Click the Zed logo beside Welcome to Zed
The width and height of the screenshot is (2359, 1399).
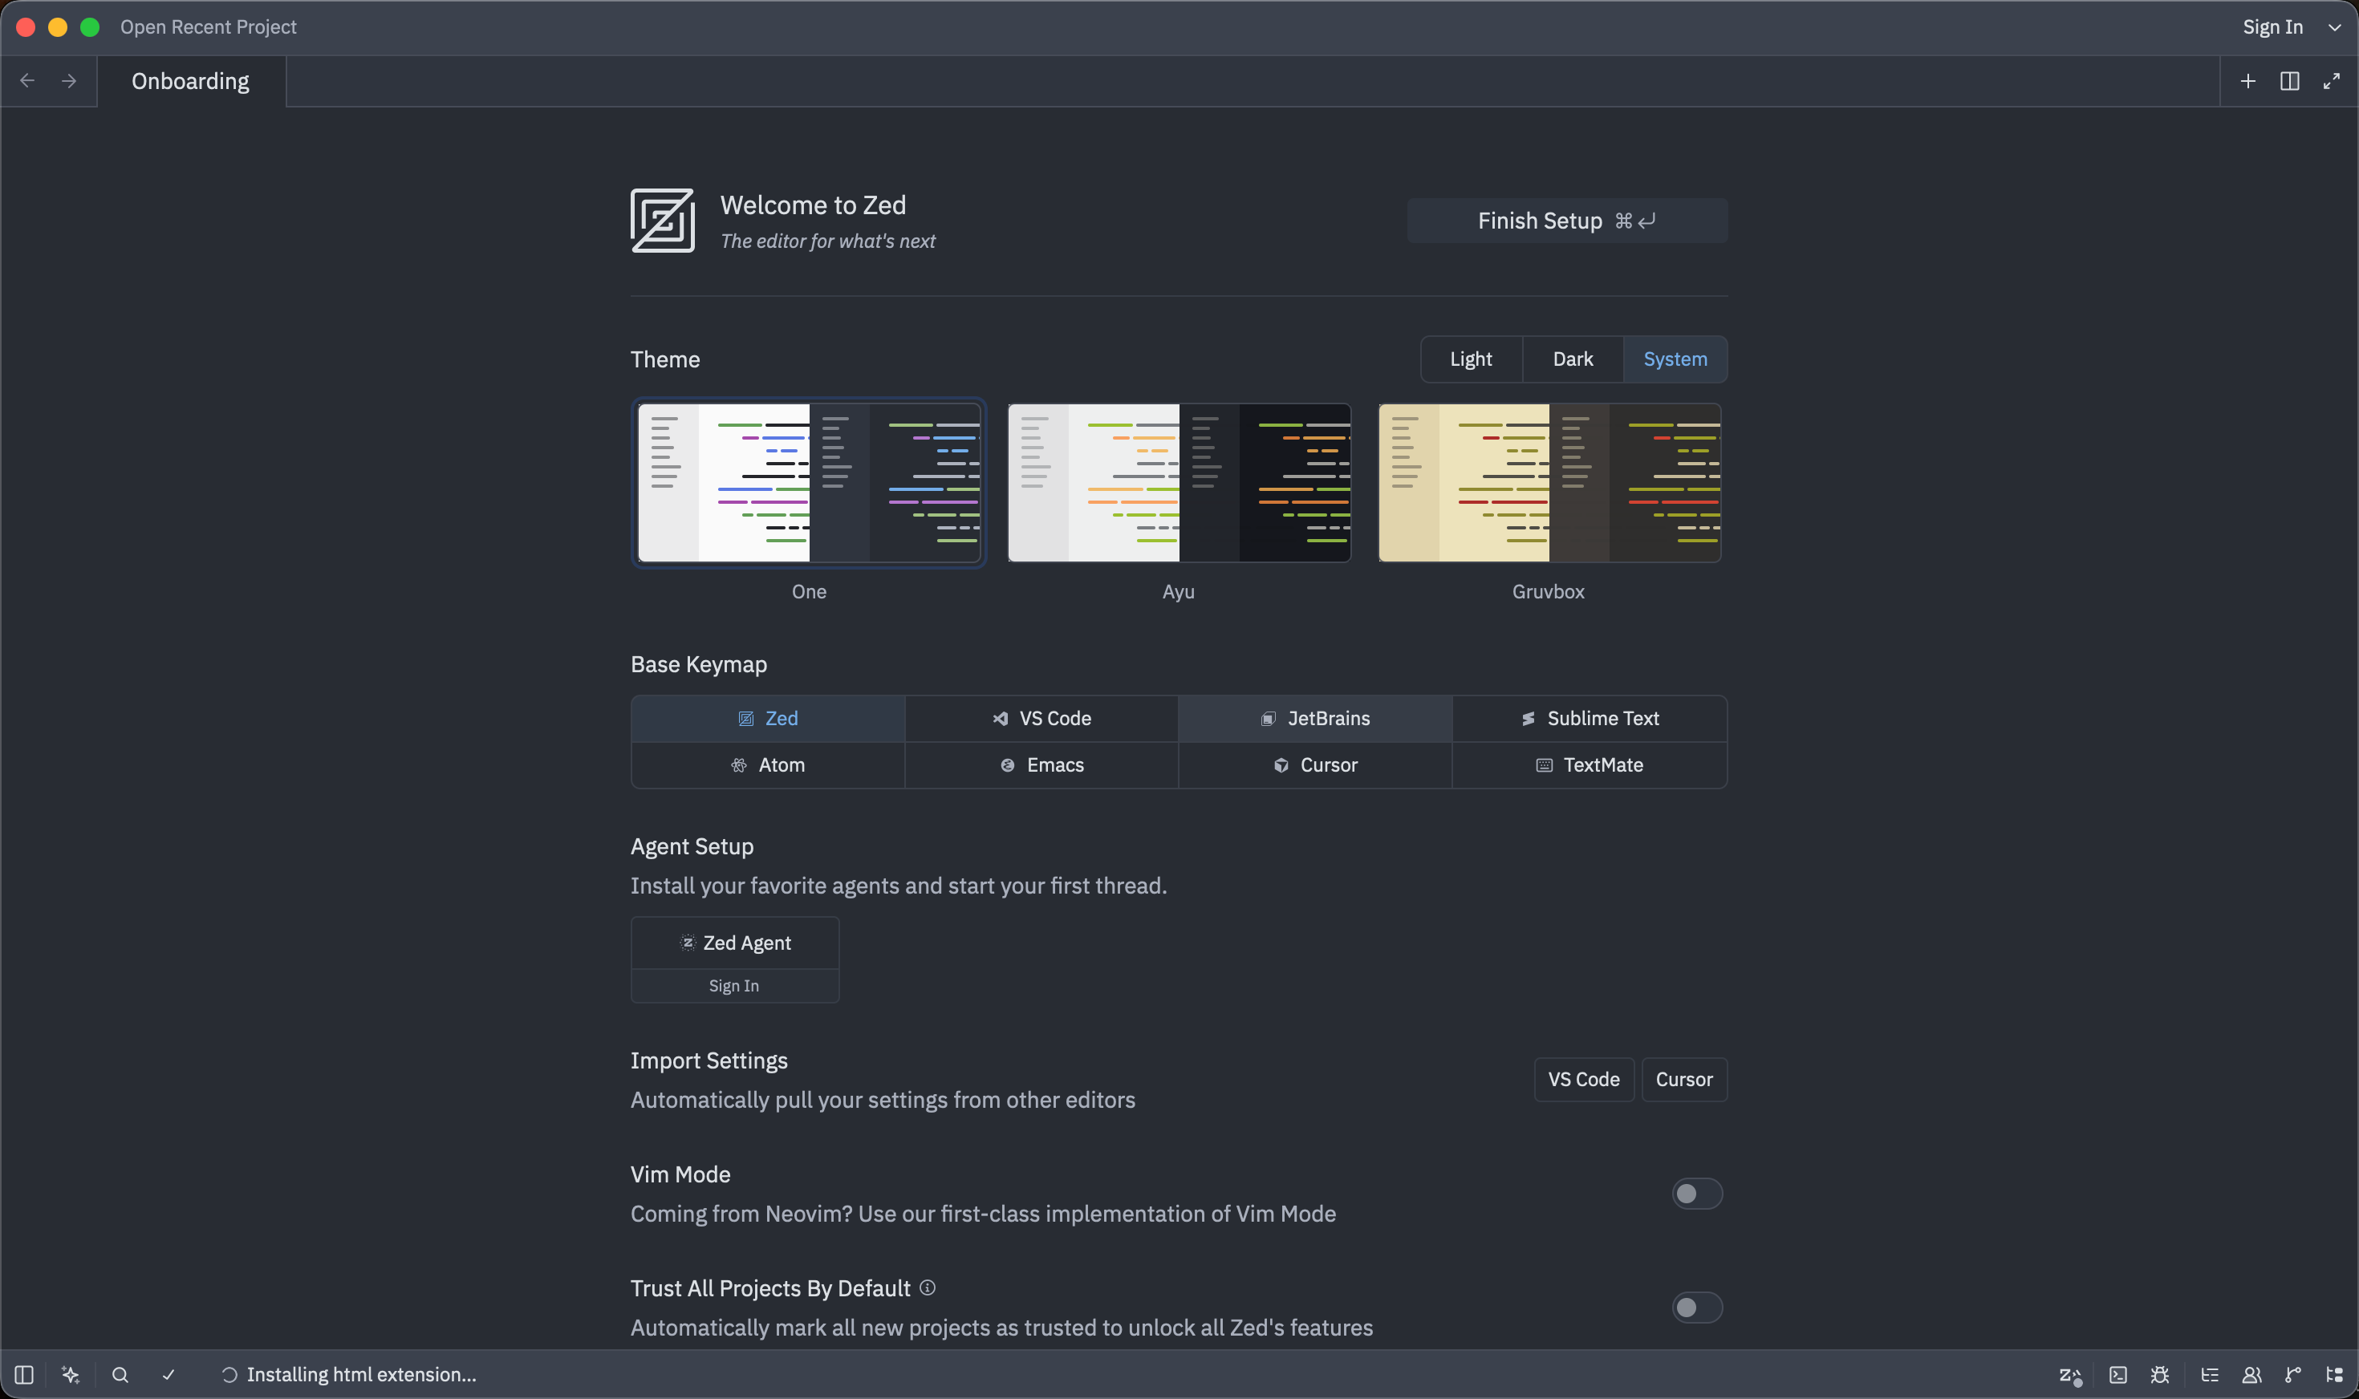point(663,221)
